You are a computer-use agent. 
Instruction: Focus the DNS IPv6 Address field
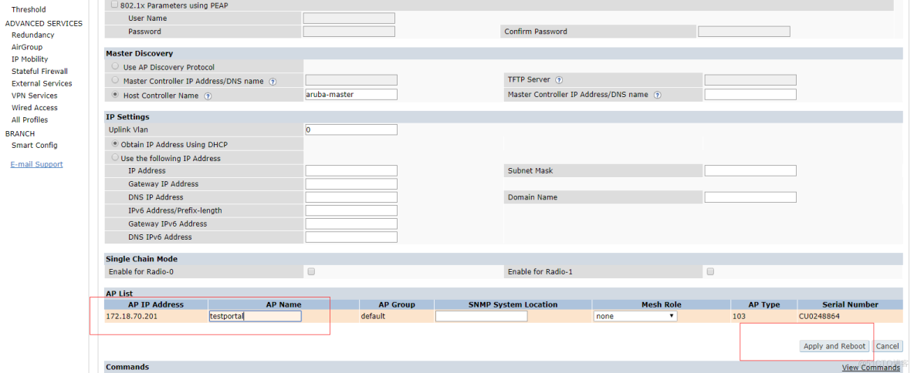coord(351,237)
